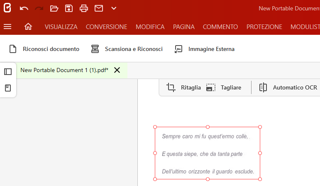Click the bottom-right handle of the selection box
Screen dimensions: 320x186
coord(260,179)
